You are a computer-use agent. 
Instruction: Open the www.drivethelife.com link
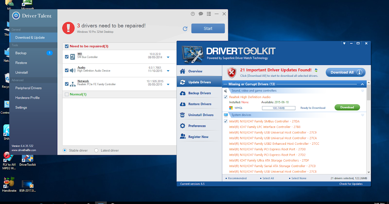coord(24,150)
